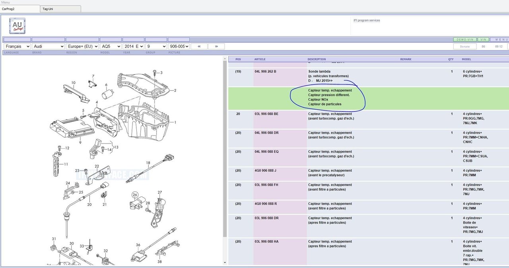Click circled part number 26 in diagram
The width and height of the screenshot is (509, 268).
pyautogui.click(x=135, y=195)
